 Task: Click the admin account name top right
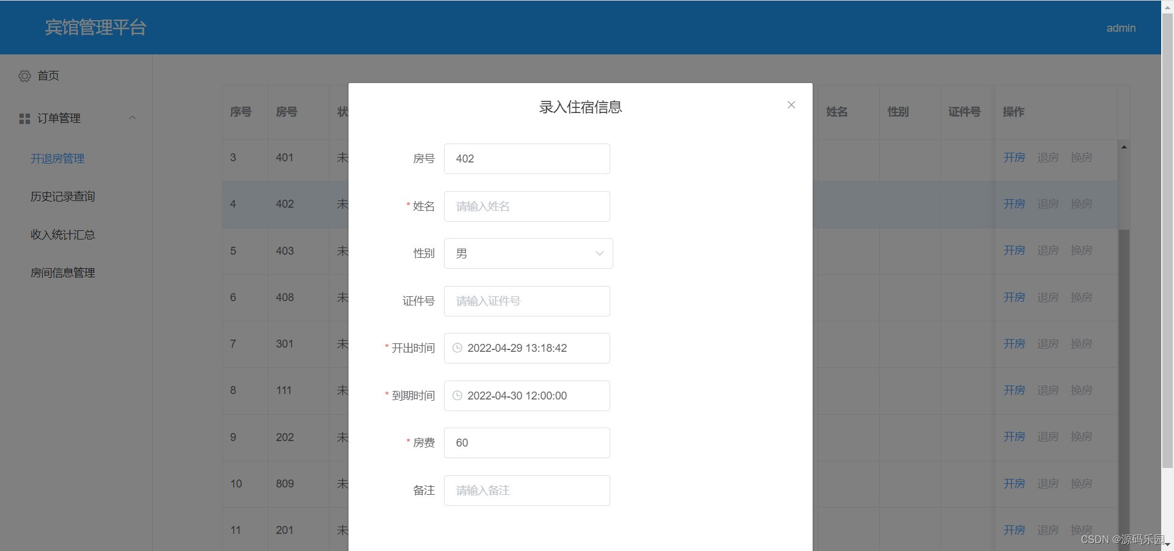click(x=1120, y=27)
